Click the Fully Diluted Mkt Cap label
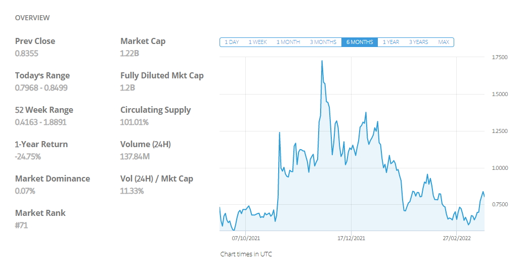The width and height of the screenshot is (524, 270). coord(162,76)
